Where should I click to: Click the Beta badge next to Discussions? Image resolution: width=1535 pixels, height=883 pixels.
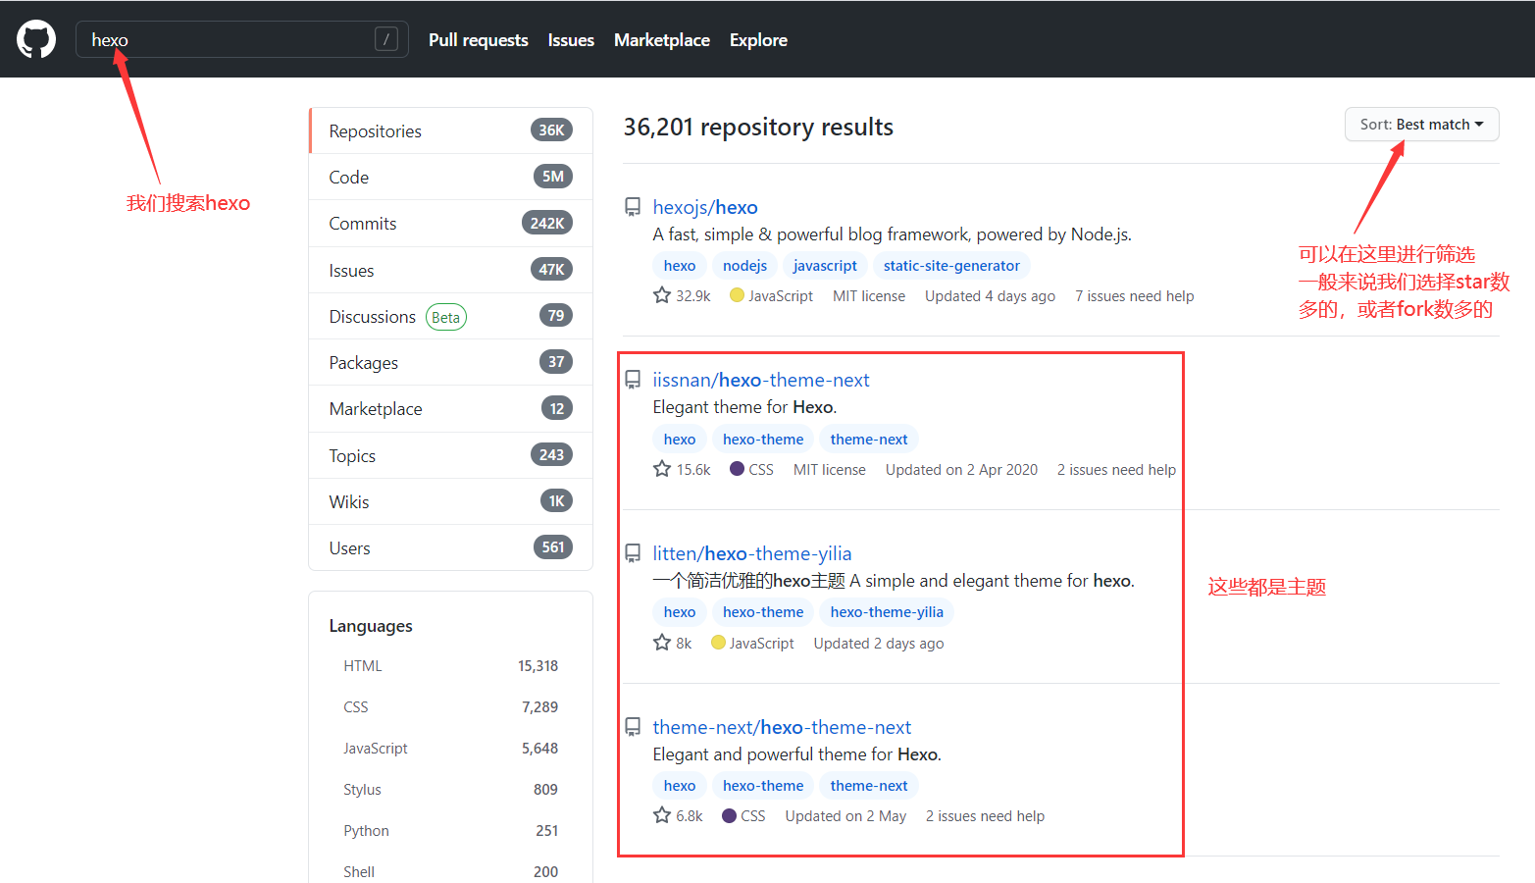(446, 317)
